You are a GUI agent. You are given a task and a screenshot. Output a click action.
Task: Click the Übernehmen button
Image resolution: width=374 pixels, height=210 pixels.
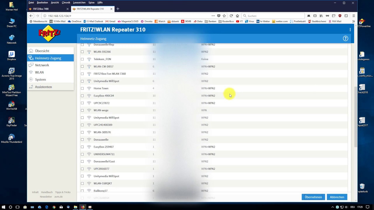[x=313, y=197]
